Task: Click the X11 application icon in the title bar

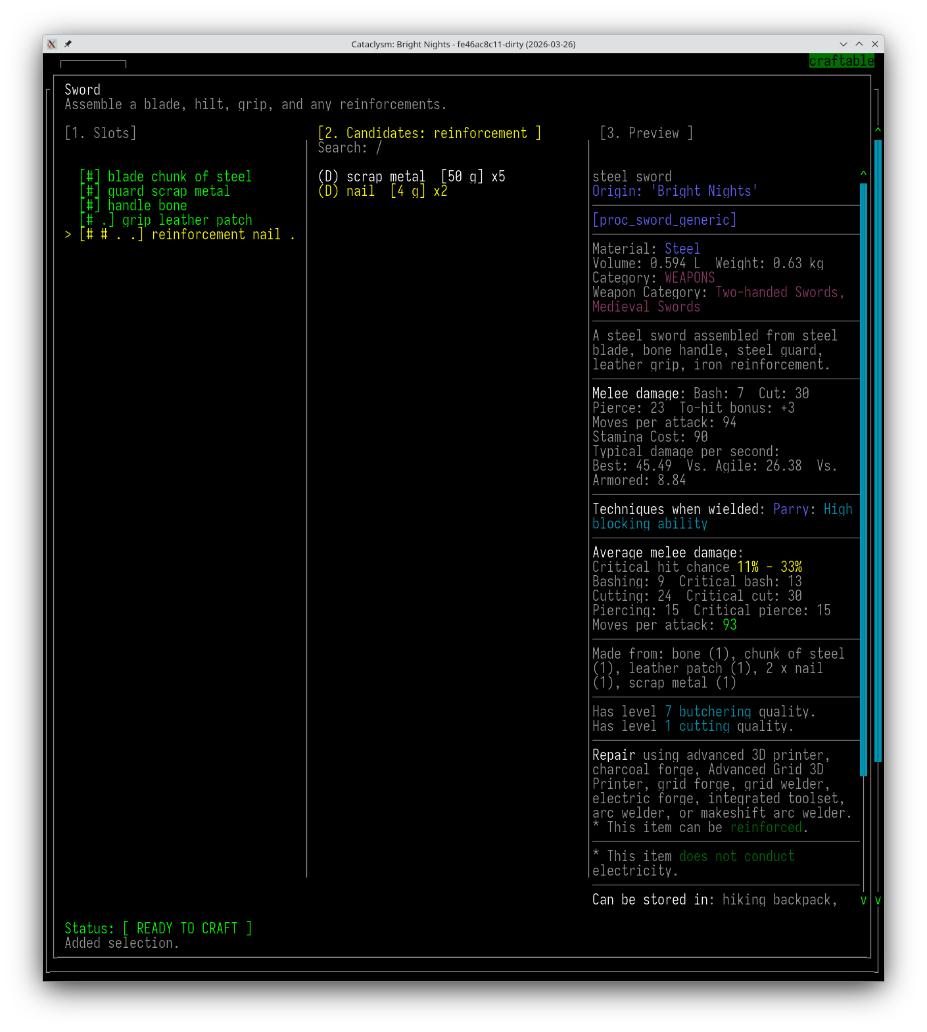Action: pos(52,44)
